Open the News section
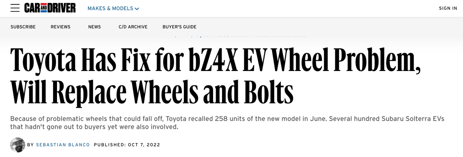 (94, 27)
